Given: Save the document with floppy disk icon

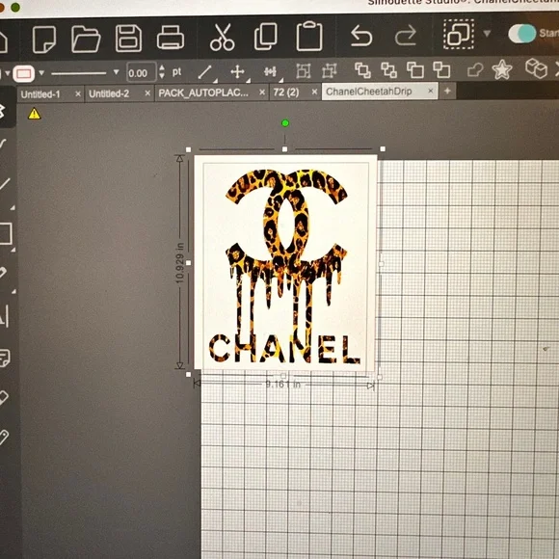Looking at the screenshot, I should (128, 39).
